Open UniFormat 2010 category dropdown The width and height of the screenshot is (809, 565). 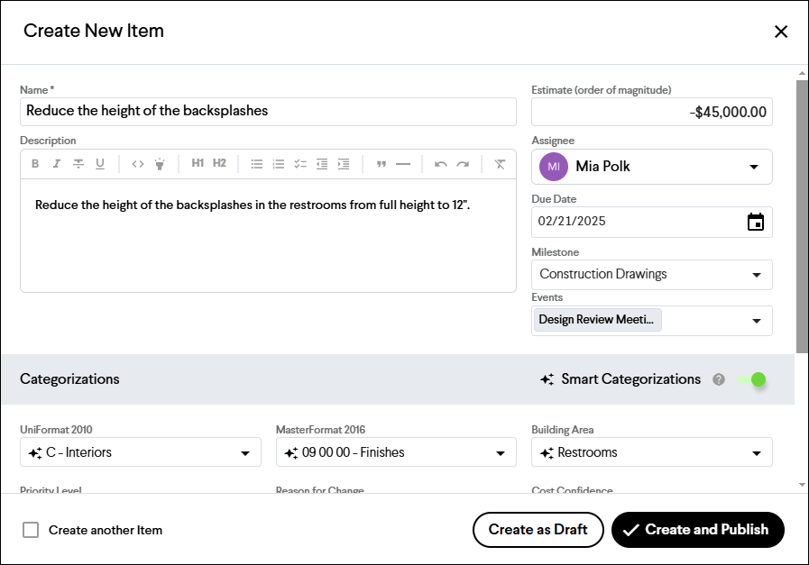point(141,452)
